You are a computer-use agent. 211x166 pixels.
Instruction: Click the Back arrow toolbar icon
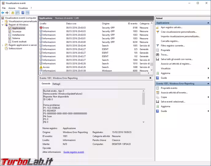[2, 13]
